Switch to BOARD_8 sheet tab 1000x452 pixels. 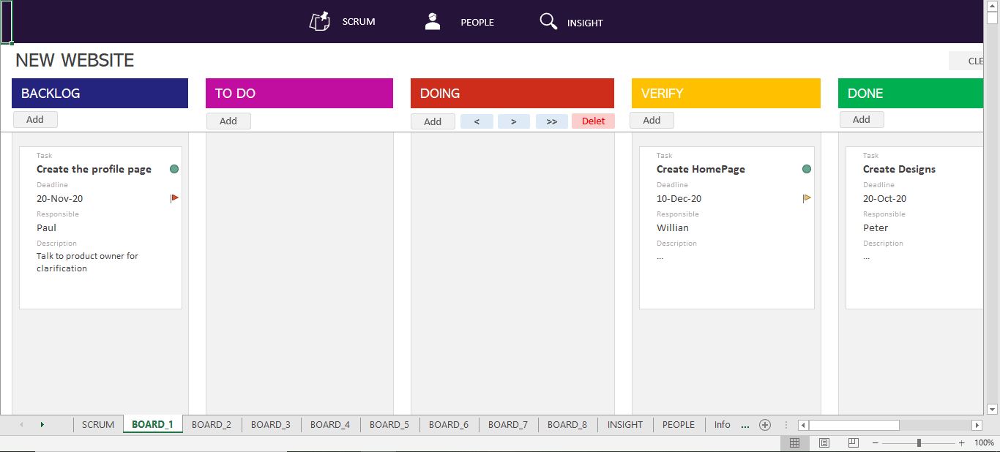point(567,425)
